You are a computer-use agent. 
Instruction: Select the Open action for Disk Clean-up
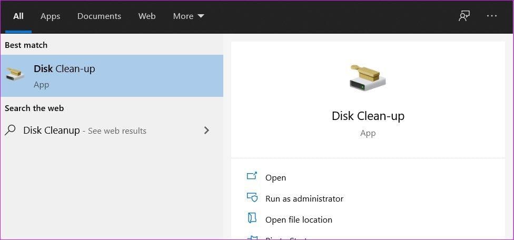[275, 177]
